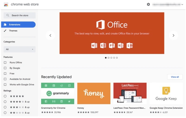The width and height of the screenshot is (186, 118).
Task: Click the Grammarly green G logo
Action: click(x=49, y=93)
